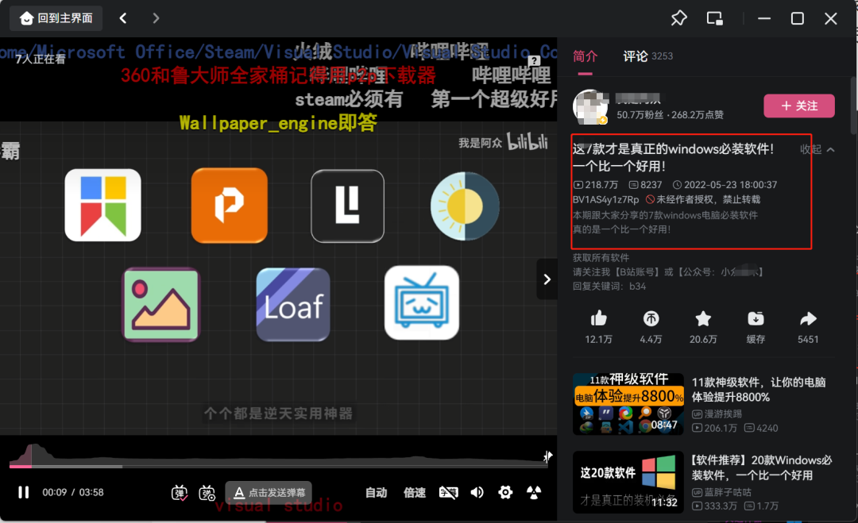Open uploader 蓝胖子咕咕

tap(721, 492)
